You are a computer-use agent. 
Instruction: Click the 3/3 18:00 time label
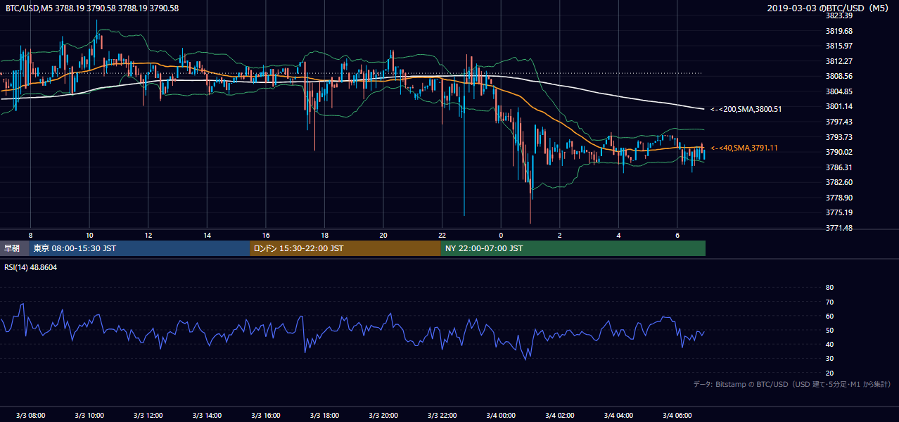pos(324,415)
